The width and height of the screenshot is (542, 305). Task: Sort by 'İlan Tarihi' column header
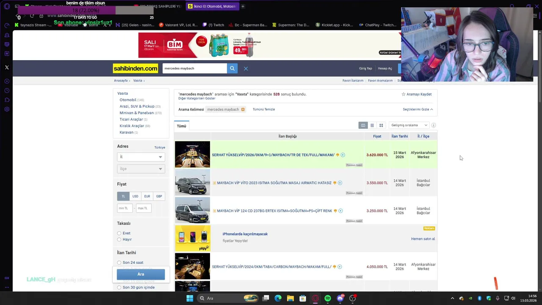point(400,136)
